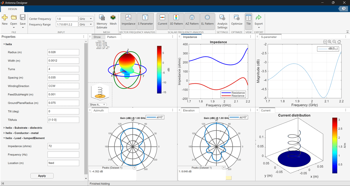Switch to the Show tab
The width and height of the screenshot is (350, 186).
click(97, 37)
